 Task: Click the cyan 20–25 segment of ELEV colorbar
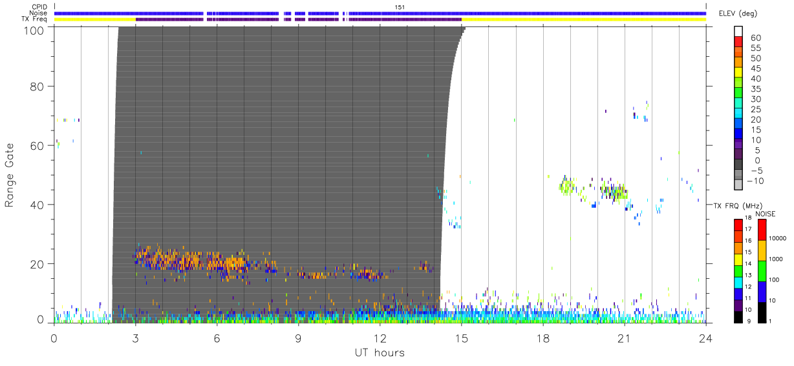point(738,114)
